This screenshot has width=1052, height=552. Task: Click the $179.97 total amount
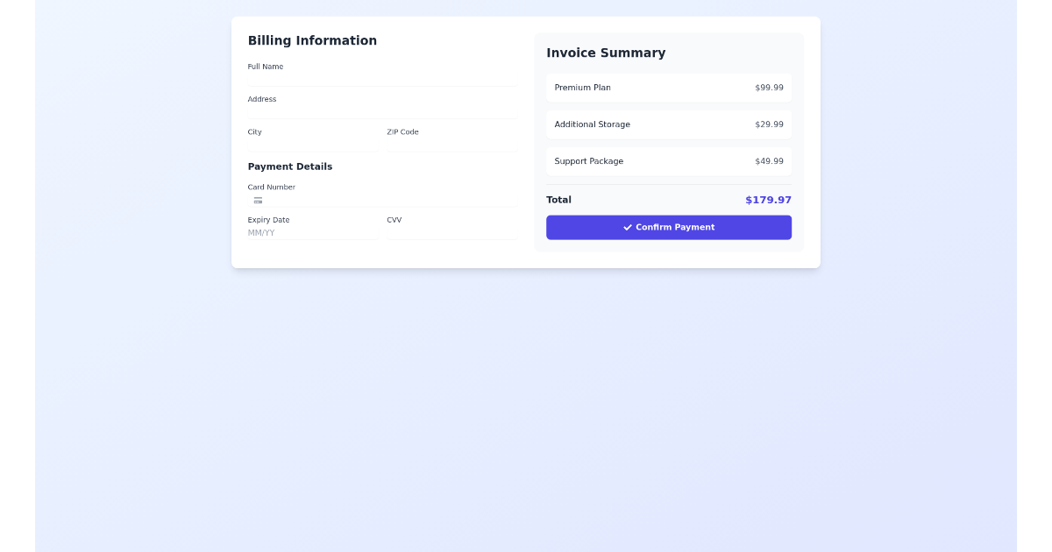(x=768, y=200)
